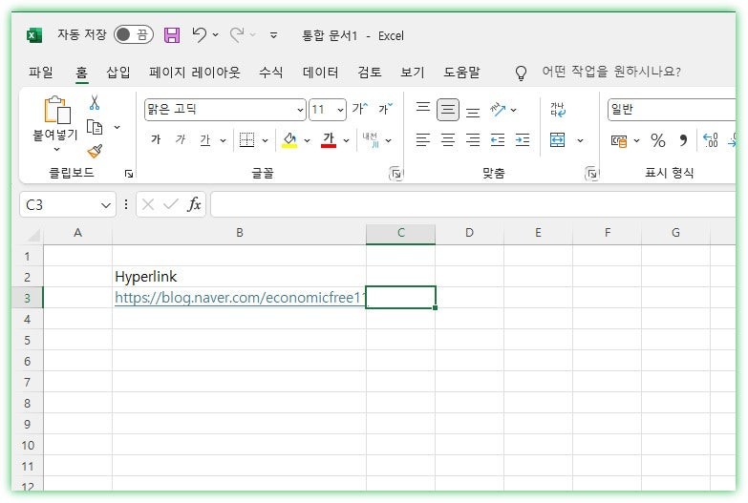Toggle middle vertical alignment
This screenshot has width=748, height=503.
pos(448,110)
